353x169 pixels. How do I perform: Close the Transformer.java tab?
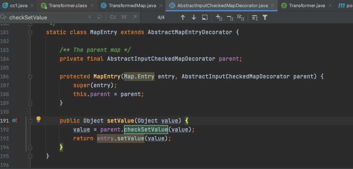tap(330, 5)
